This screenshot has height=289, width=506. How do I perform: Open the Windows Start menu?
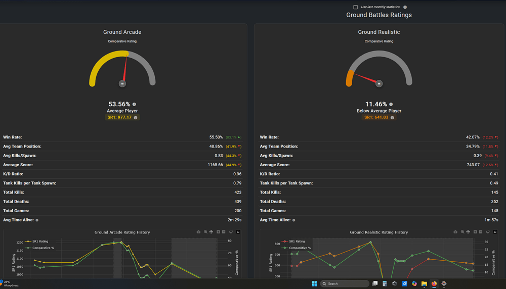(x=314, y=283)
